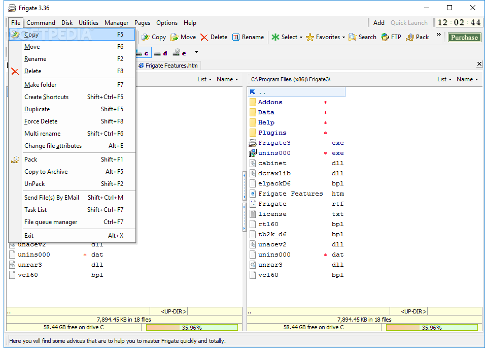Click the Copy toolbar icon

(146, 37)
